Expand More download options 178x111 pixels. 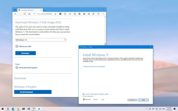click(x=17, y=68)
